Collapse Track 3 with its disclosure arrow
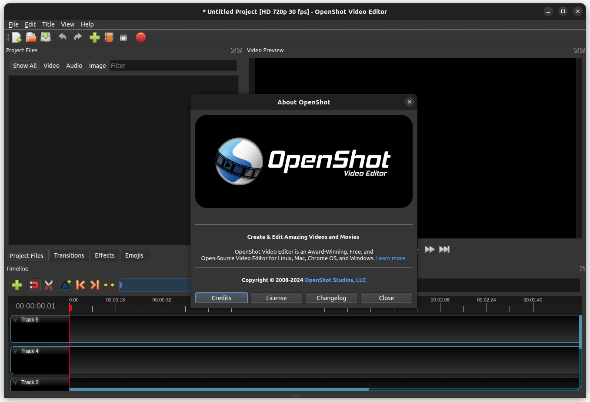Image resolution: width=590 pixels, height=402 pixels. pos(16,382)
